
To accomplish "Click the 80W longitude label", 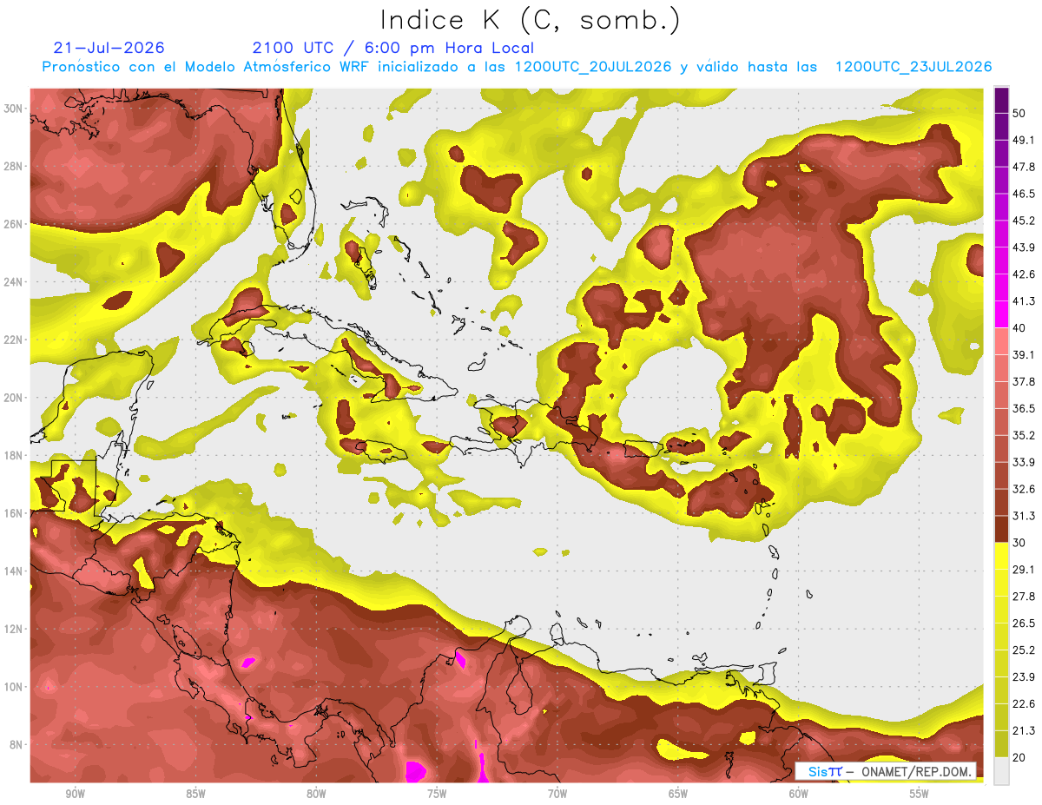I will [x=316, y=794].
